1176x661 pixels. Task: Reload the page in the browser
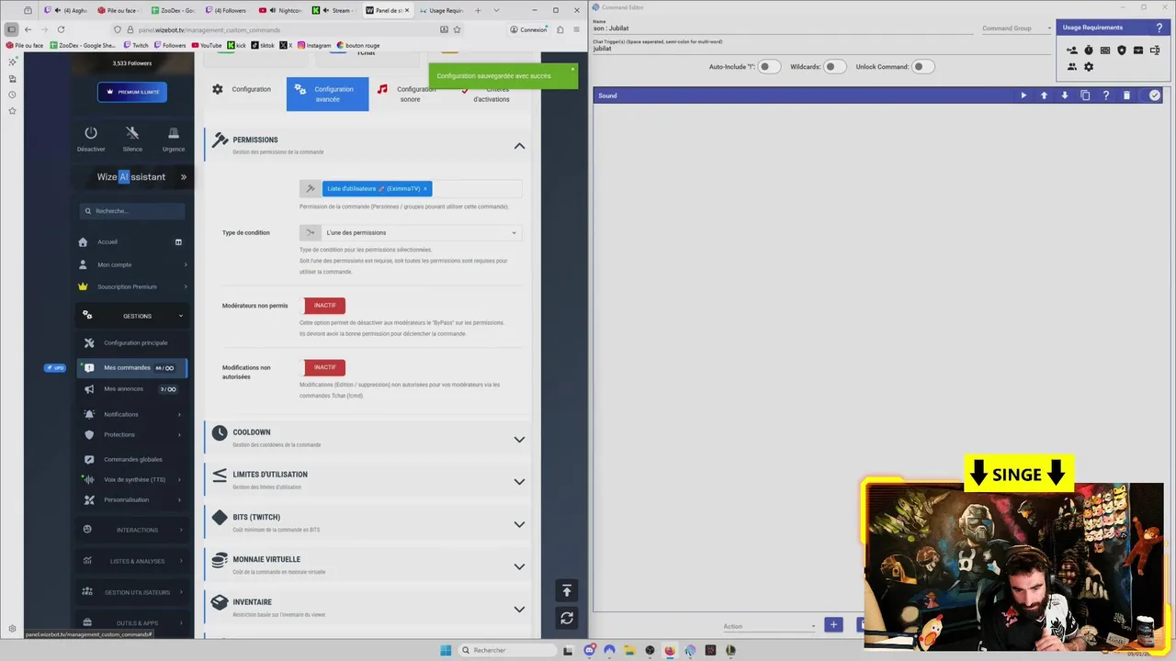[x=61, y=29]
